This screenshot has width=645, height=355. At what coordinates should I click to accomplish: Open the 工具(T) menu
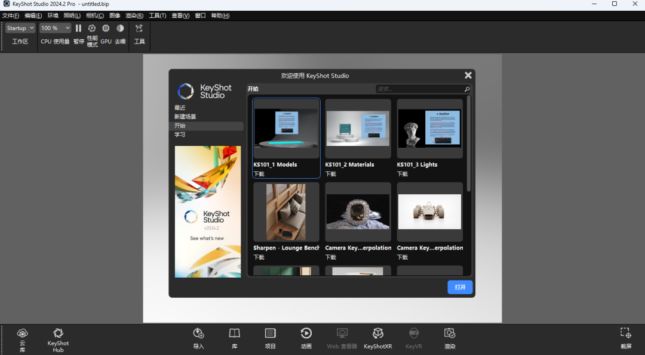158,15
